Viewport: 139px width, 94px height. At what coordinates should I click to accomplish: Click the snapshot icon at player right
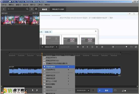click(x=136, y=47)
